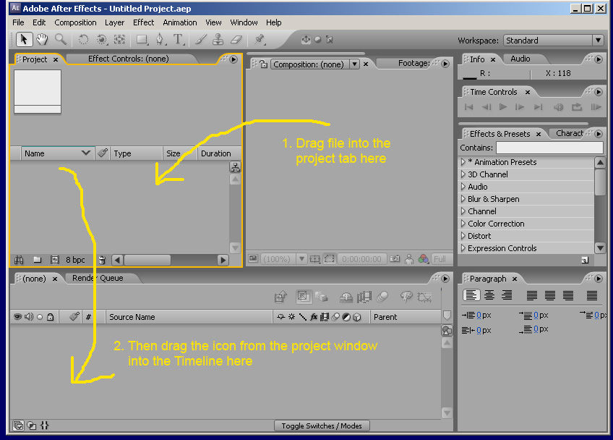Open the Workspace dropdown
Image resolution: width=613 pixels, height=440 pixels.
(x=553, y=41)
